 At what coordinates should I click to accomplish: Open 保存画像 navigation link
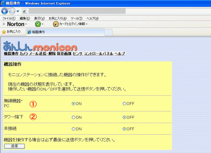point(64,54)
